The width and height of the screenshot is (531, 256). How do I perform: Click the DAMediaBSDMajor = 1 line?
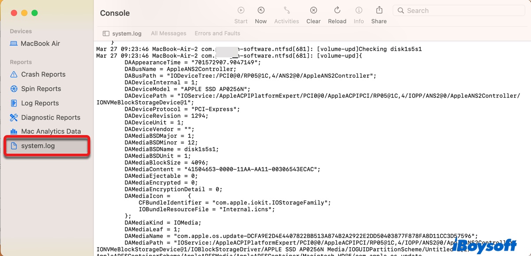(159, 136)
